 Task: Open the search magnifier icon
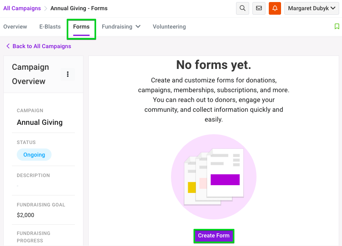(x=242, y=8)
